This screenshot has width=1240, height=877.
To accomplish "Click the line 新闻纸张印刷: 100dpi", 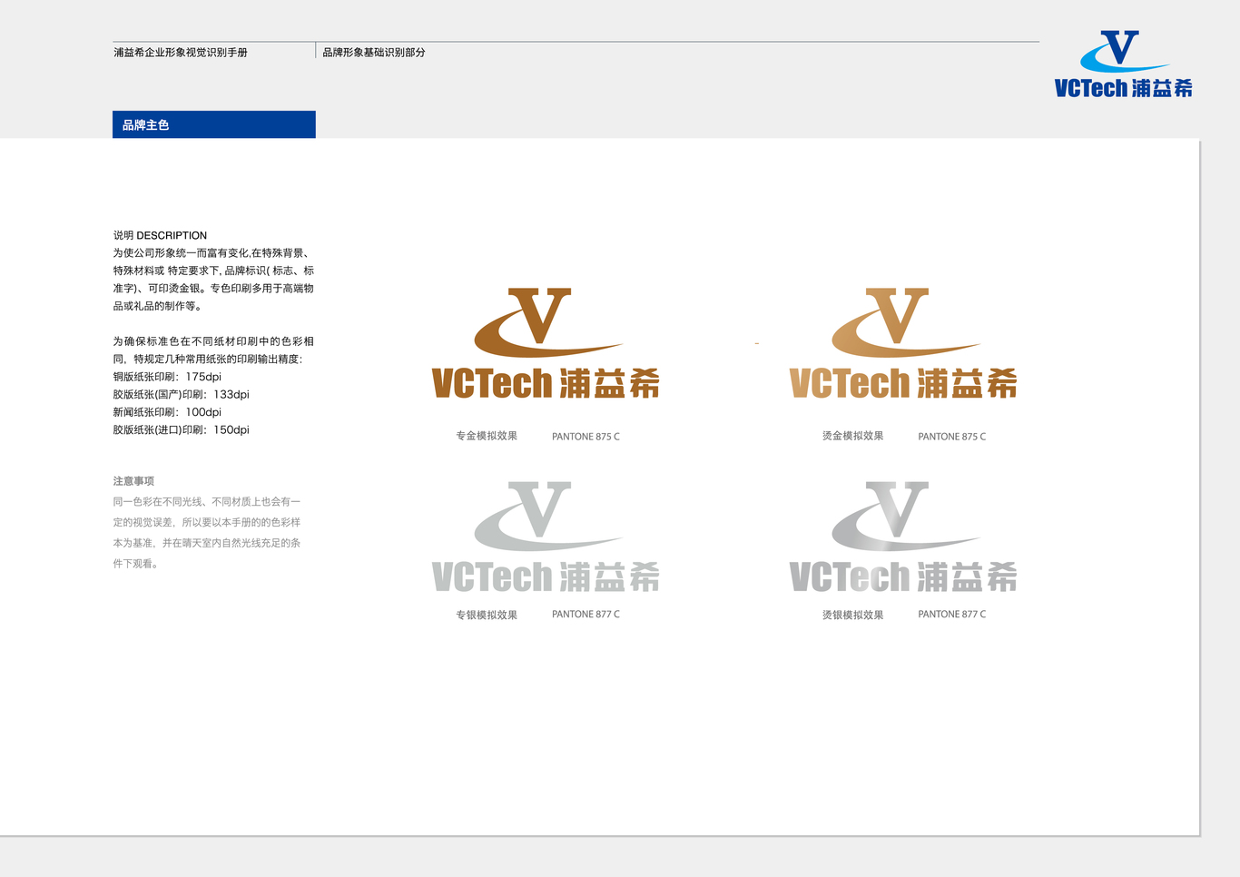I will click(x=167, y=412).
